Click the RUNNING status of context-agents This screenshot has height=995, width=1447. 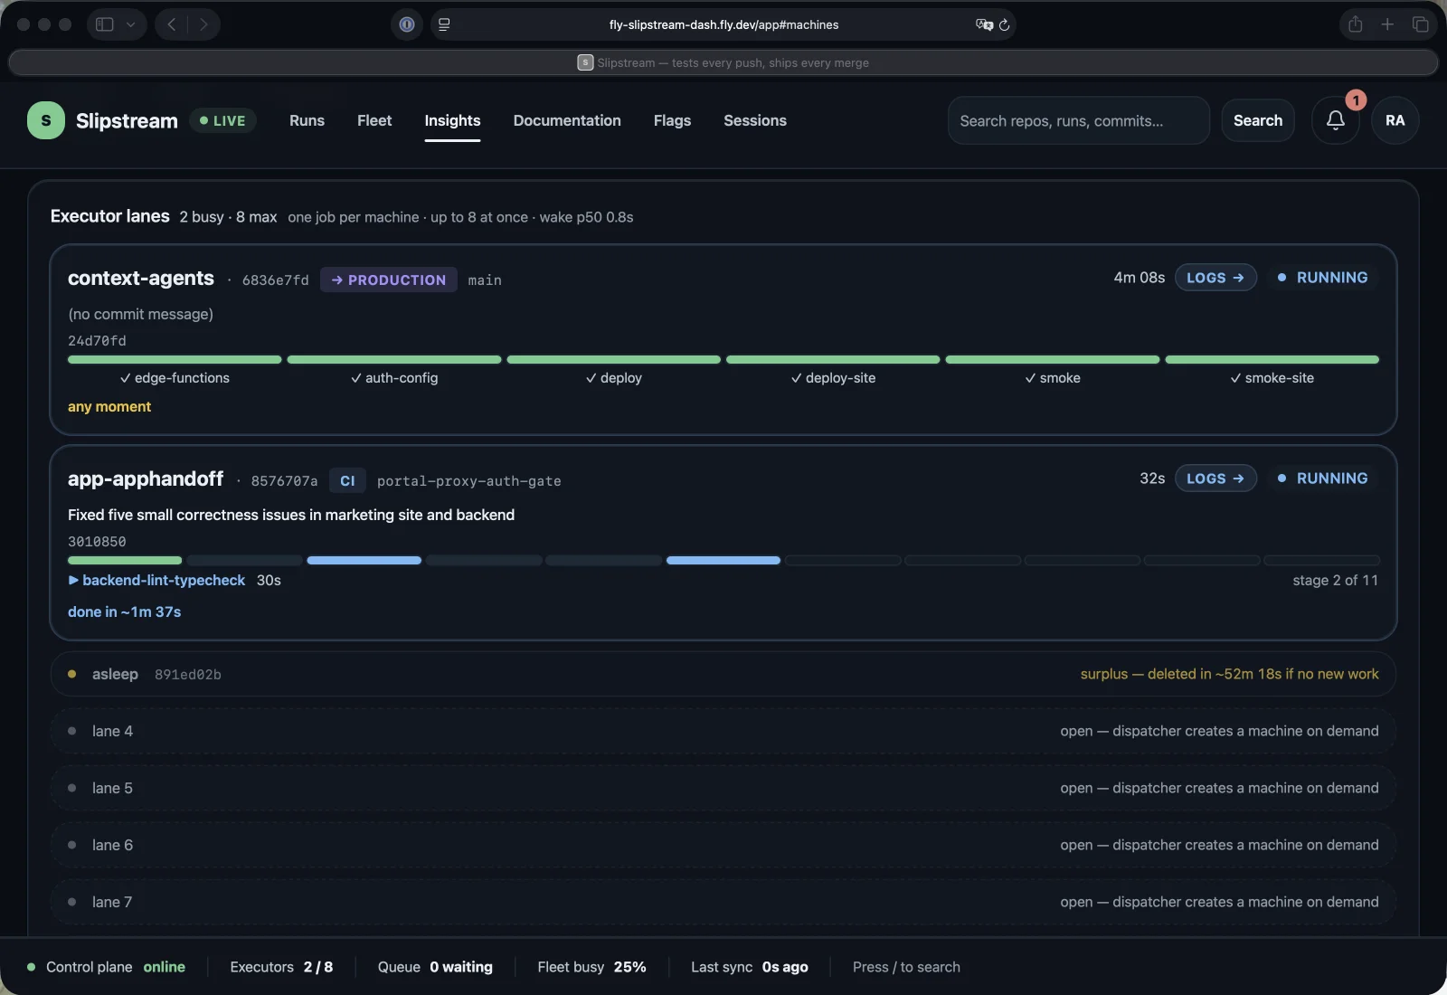[x=1323, y=278]
